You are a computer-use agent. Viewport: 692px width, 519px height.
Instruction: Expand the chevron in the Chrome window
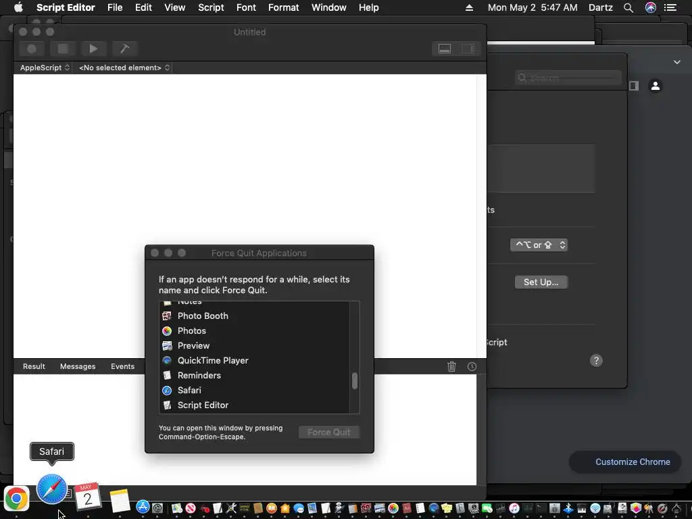tap(676, 62)
